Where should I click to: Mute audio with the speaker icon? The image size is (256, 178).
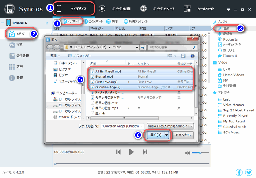188,153
